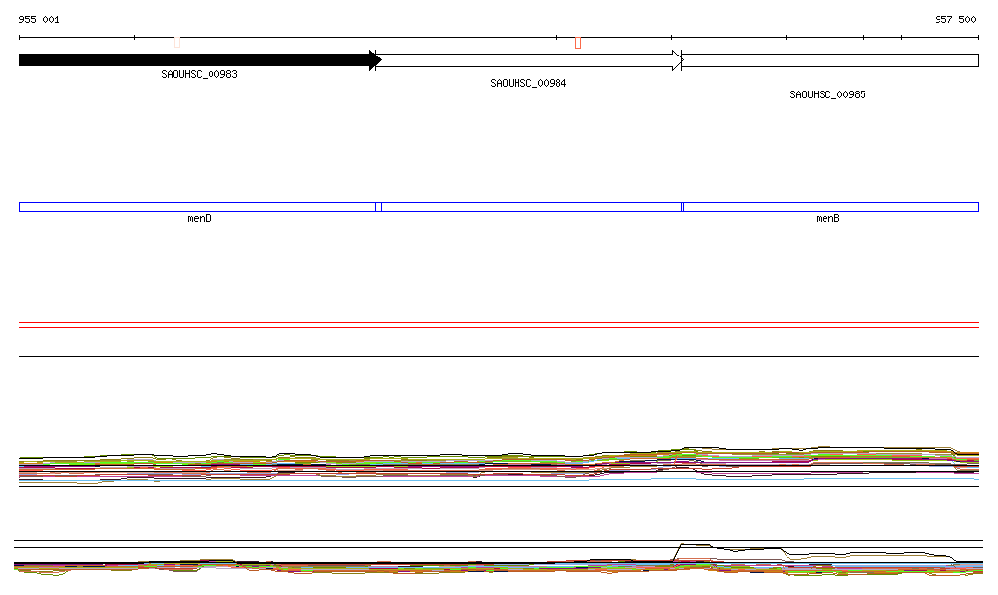
Task: Click the menD gene name label
Action: coord(199,219)
